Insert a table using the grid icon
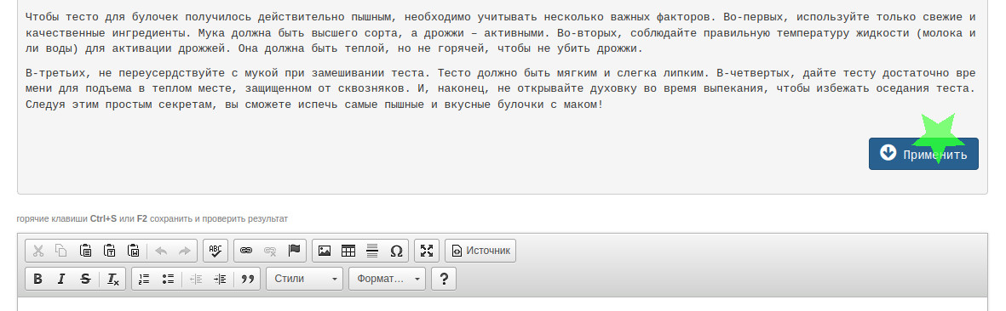Image resolution: width=1006 pixels, height=311 pixels. (348, 251)
